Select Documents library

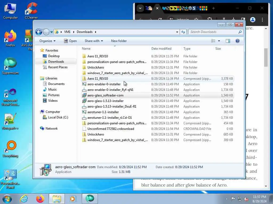click(x=56, y=84)
